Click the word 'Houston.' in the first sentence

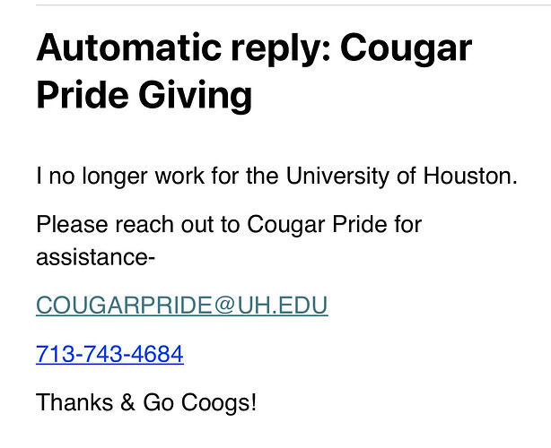[x=470, y=176]
